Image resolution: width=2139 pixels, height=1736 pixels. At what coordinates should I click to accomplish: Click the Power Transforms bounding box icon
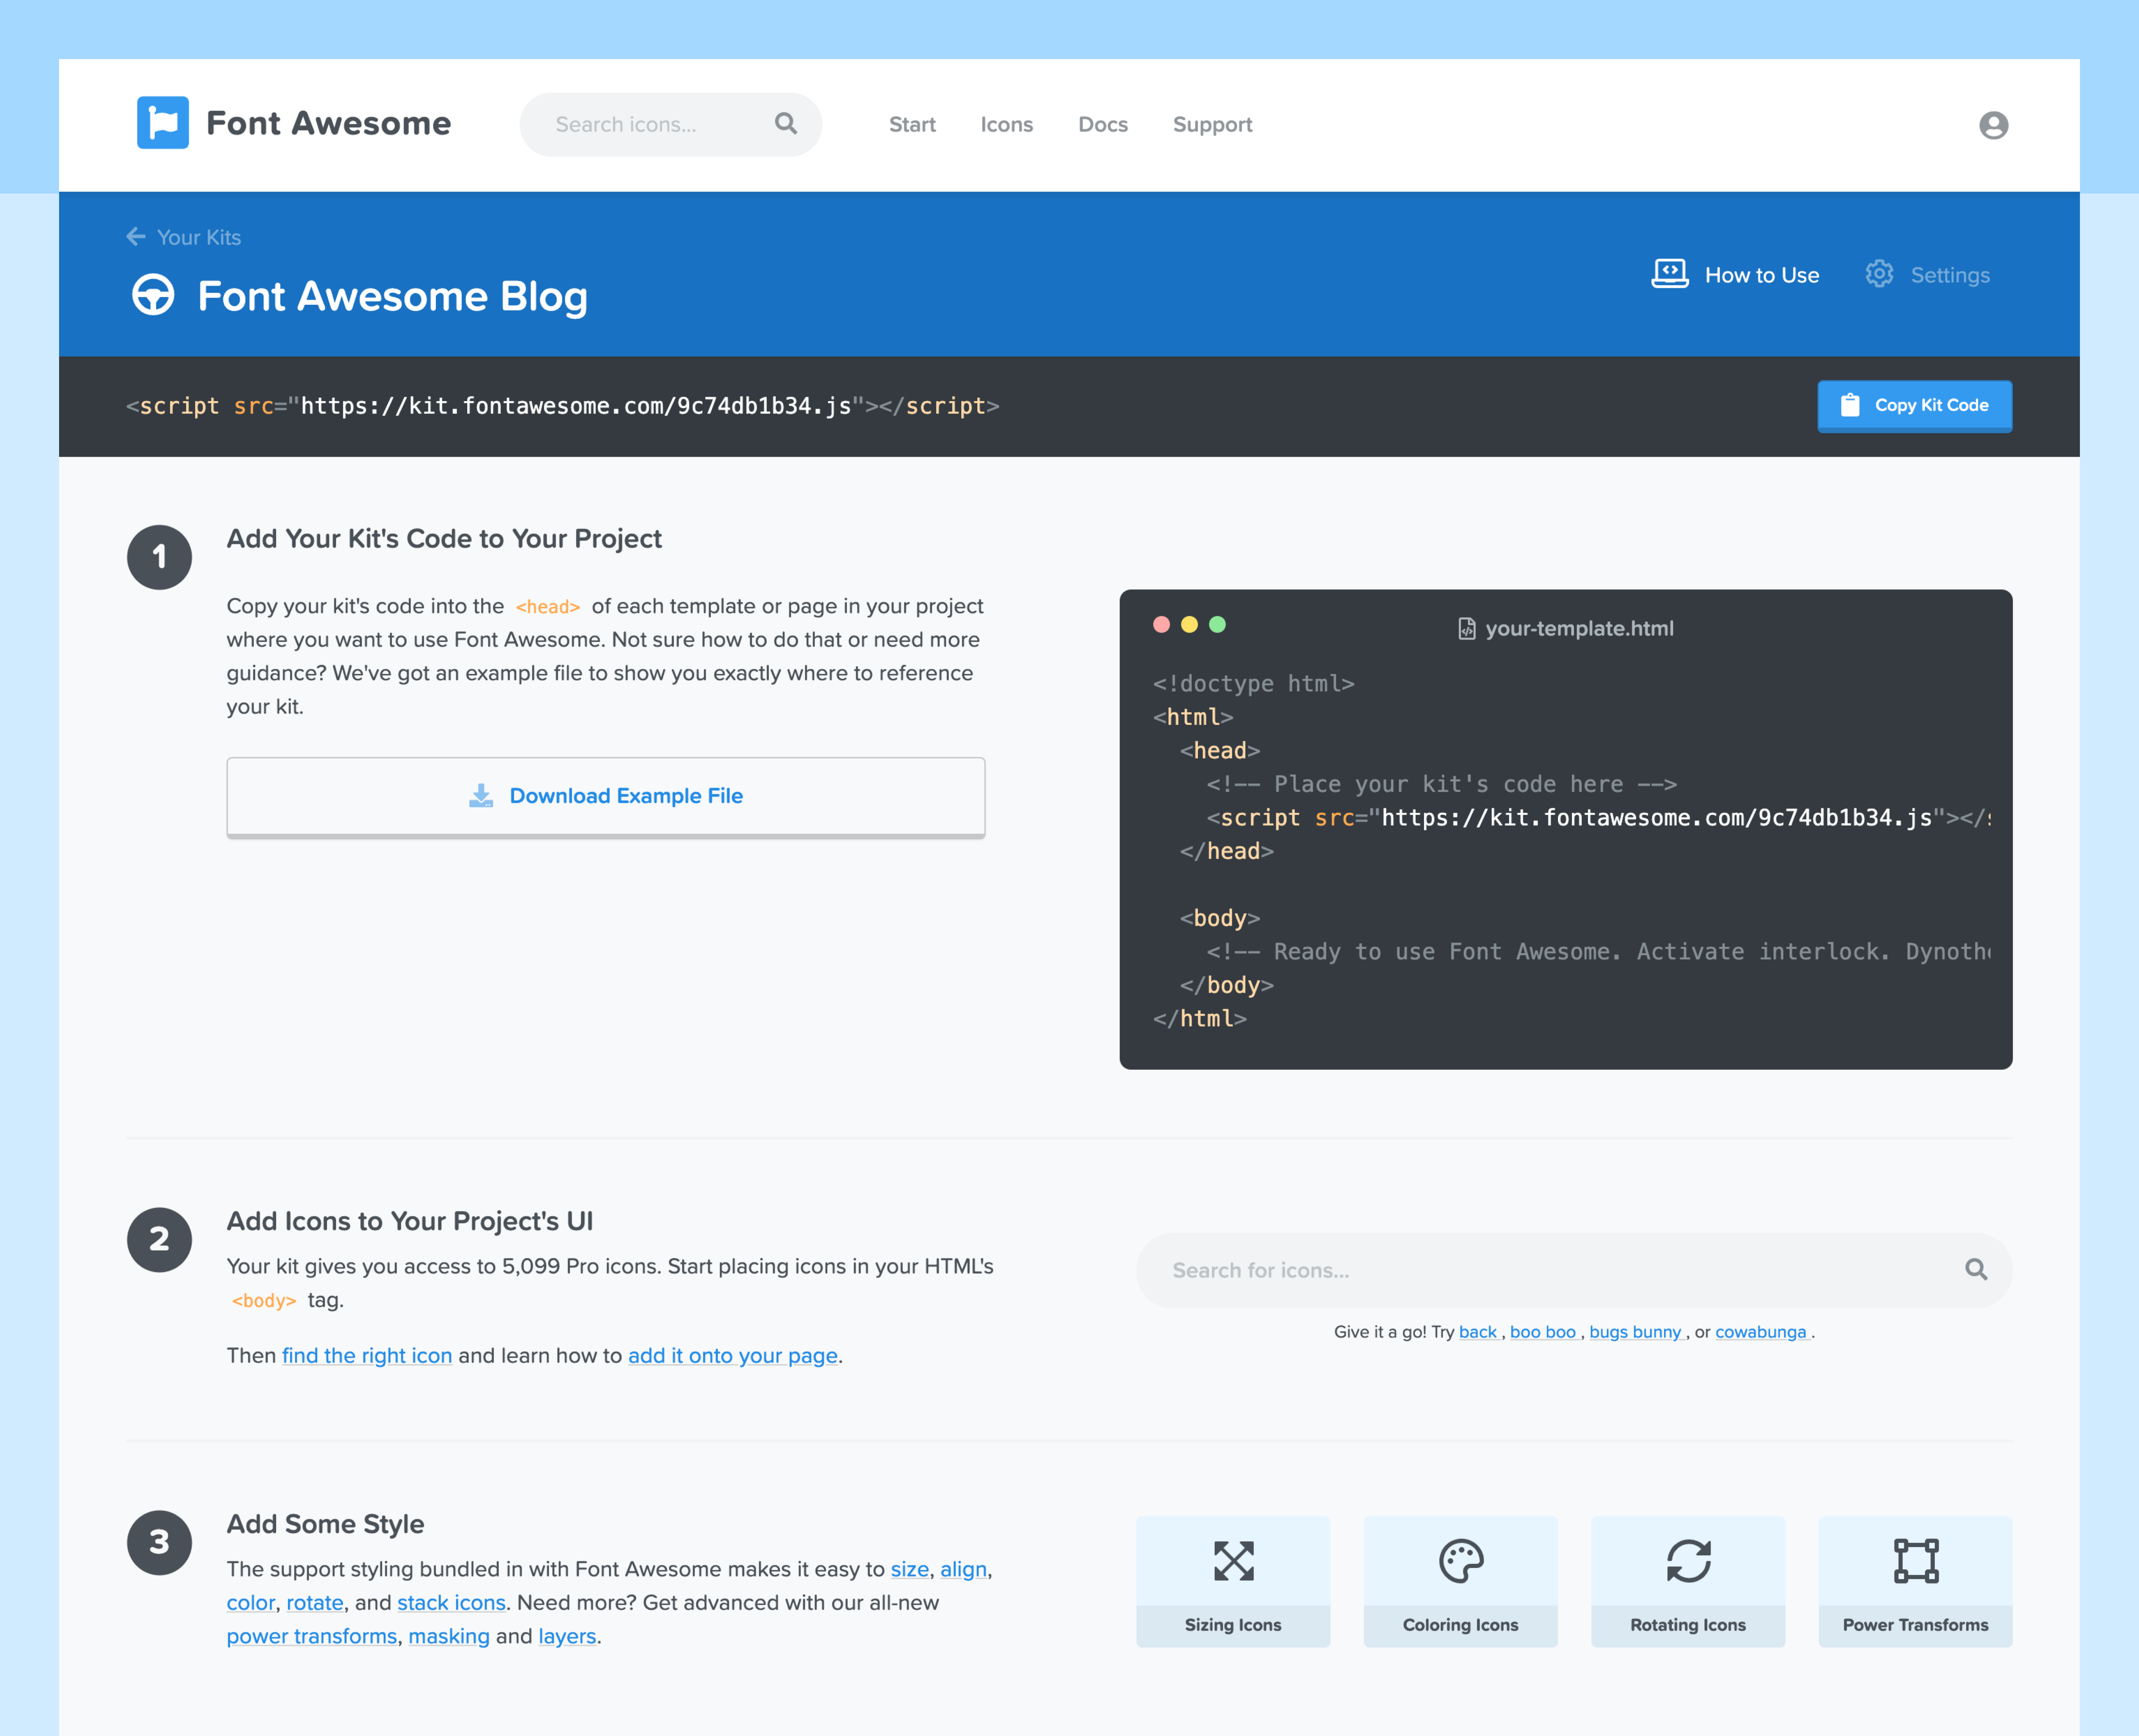[1916, 1561]
